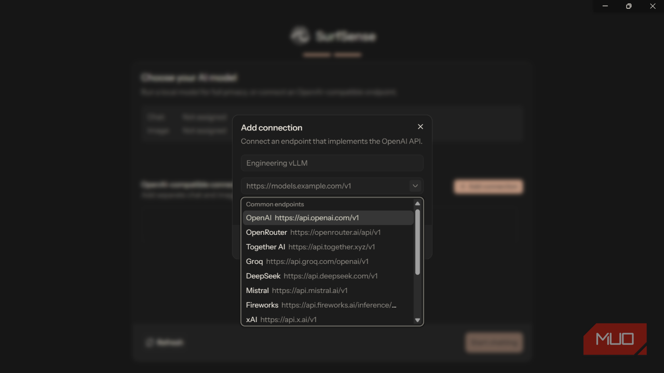
Task: Click the connection name field 'Engineering vLLM'
Action: 332,163
